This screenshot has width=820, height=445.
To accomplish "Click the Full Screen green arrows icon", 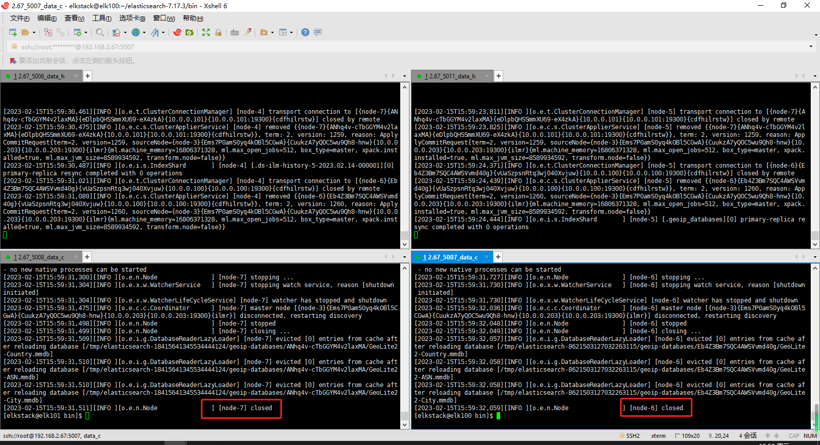I will 206,32.
